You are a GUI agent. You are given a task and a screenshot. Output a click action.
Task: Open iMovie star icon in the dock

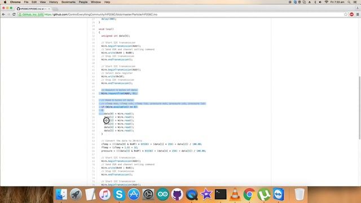pyautogui.click(x=206, y=195)
